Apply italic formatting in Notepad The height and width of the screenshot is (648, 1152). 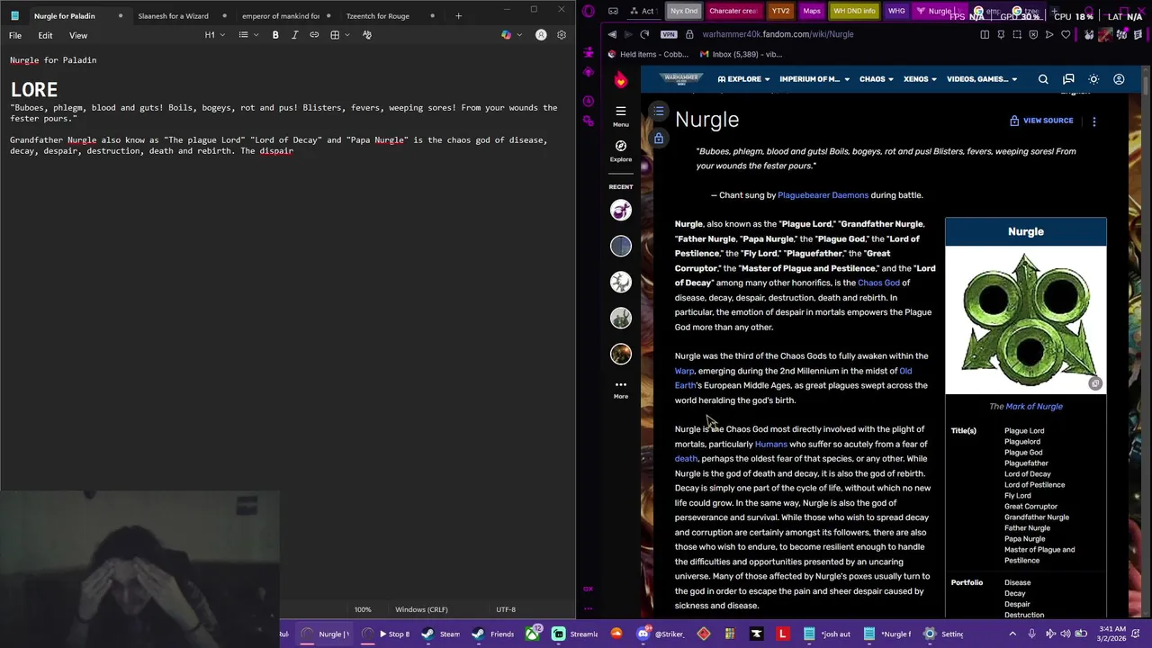(x=294, y=35)
